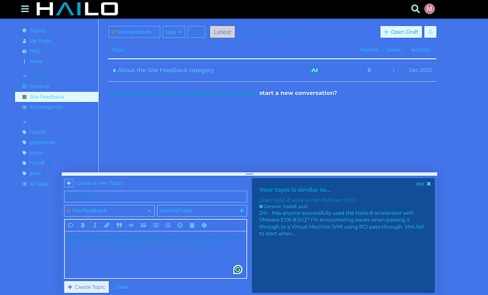This screenshot has height=295, width=488.
Task: Click start a new conversation link
Action: pyautogui.click(x=298, y=93)
